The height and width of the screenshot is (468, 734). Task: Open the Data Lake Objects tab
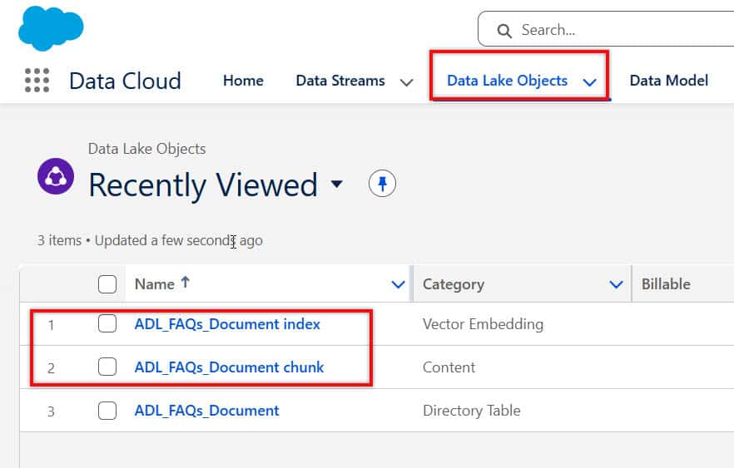pyautogui.click(x=507, y=81)
